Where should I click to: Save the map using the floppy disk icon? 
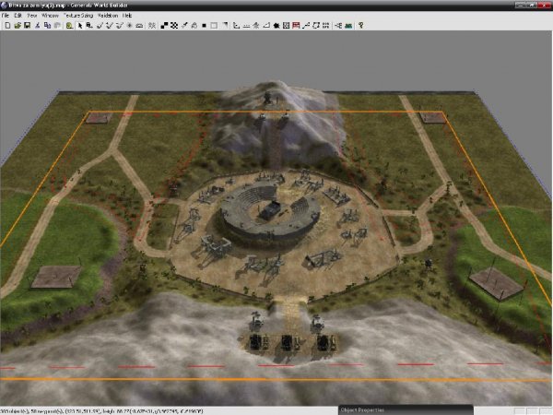pos(27,25)
